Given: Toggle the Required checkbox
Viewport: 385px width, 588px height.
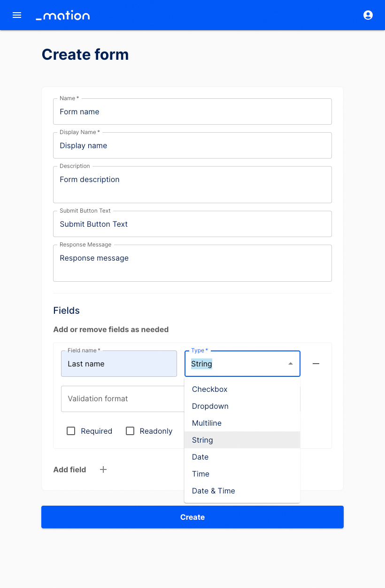Looking at the screenshot, I should click(x=71, y=431).
